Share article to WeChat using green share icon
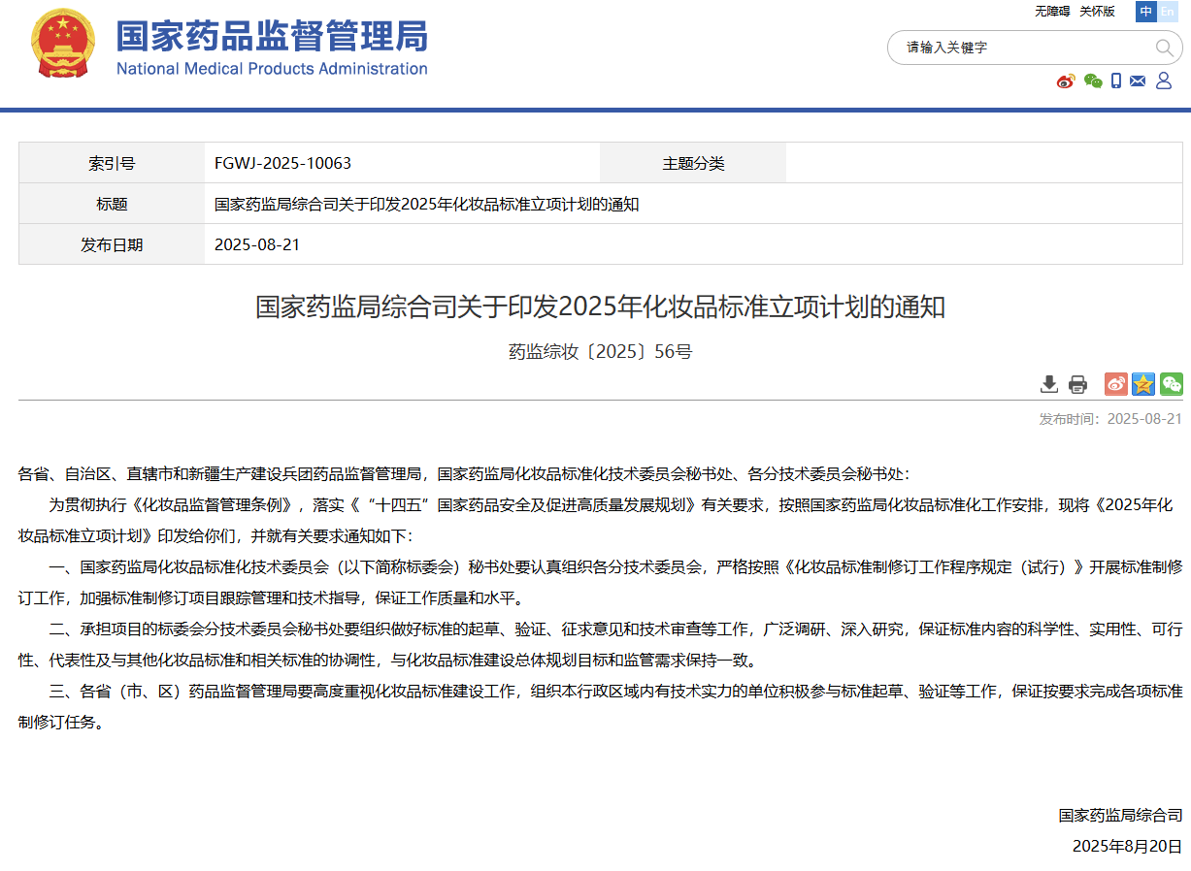 [1171, 384]
